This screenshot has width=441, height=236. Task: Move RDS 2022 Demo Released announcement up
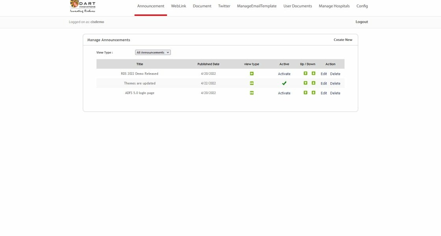click(306, 74)
